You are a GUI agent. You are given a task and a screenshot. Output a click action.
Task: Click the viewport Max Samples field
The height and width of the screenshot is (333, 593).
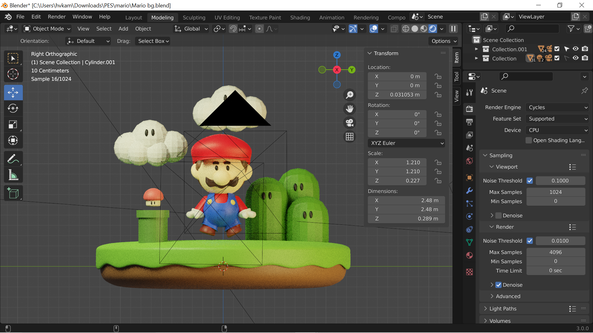[555, 192]
